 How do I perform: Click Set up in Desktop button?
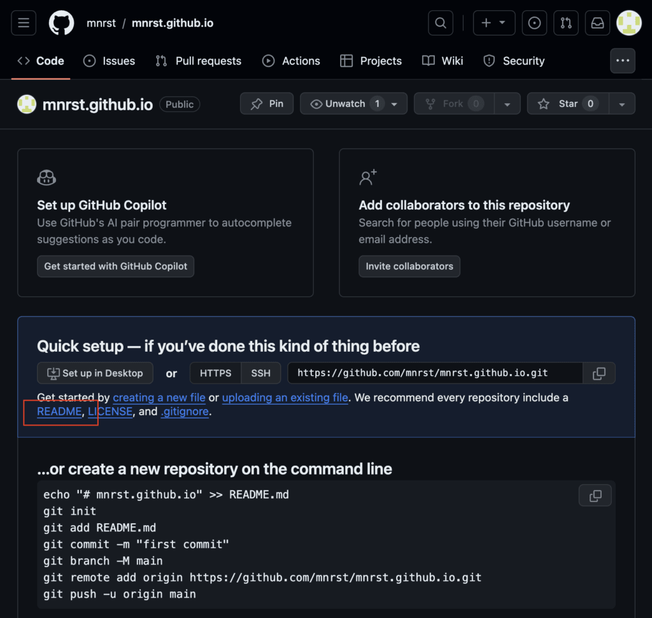coord(96,373)
